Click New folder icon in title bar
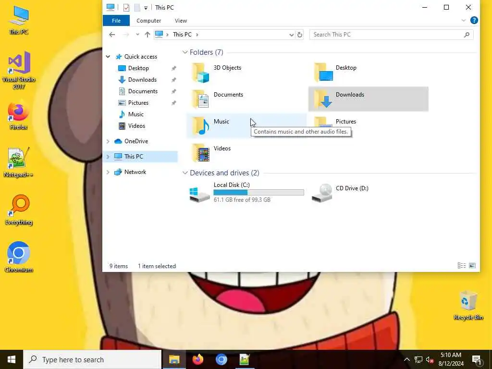Image resolution: width=492 pixels, height=369 pixels. pyautogui.click(x=137, y=8)
